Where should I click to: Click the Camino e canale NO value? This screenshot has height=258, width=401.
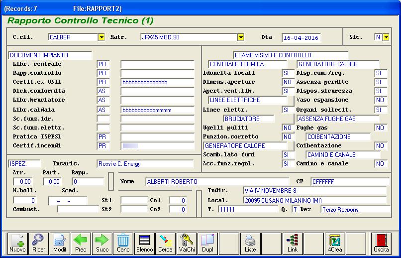coord(381,163)
